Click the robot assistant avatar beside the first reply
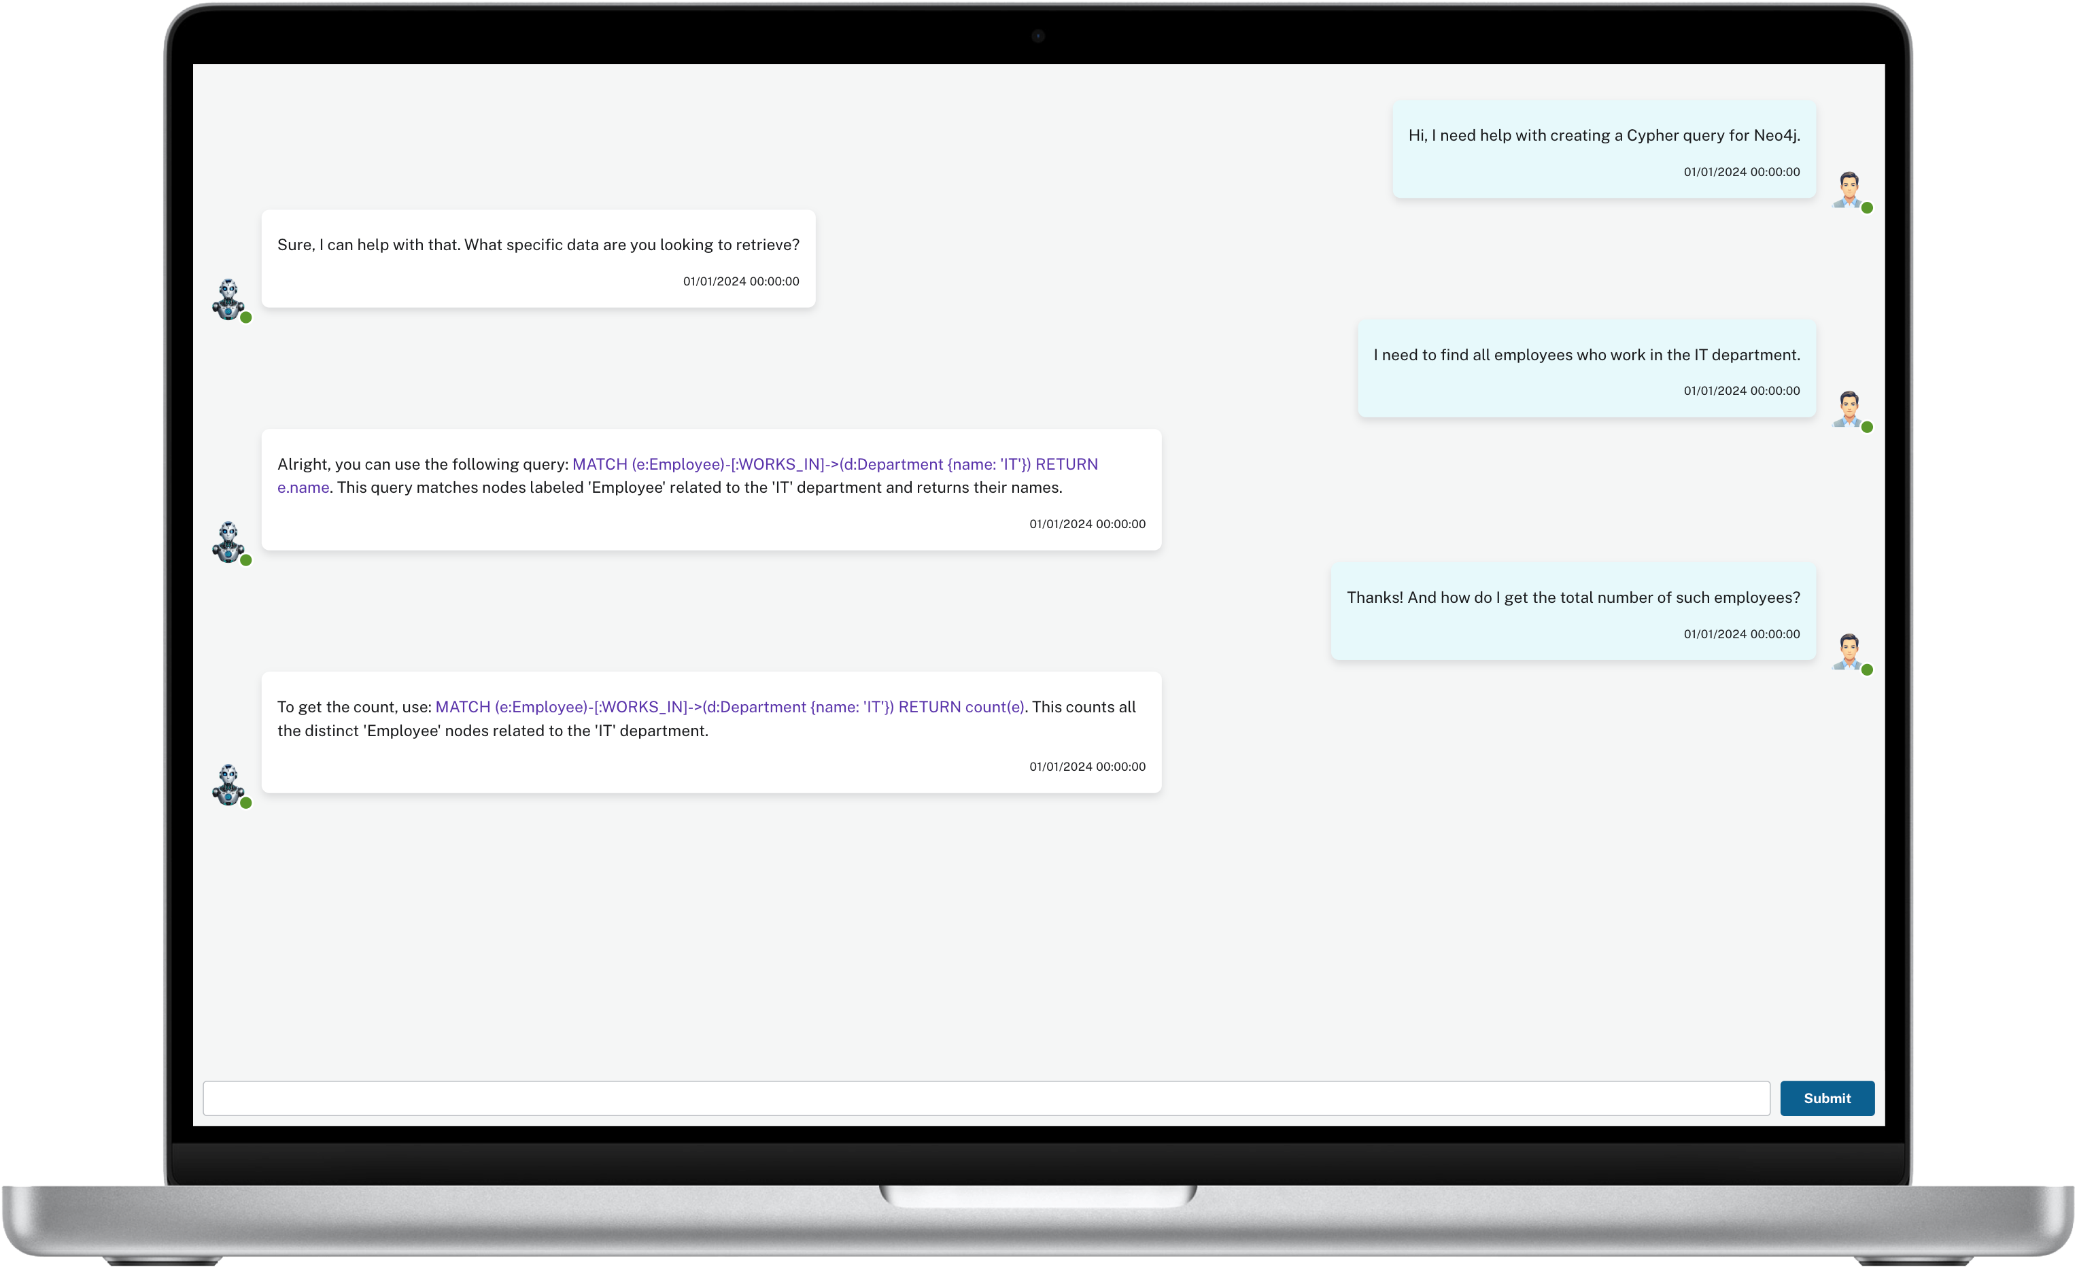The image size is (2077, 1269). point(230,298)
